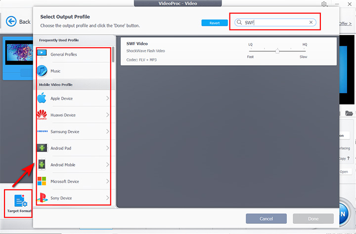Screen dimensions: 356x234
Task: Click the Cancel button
Action: pos(266,219)
